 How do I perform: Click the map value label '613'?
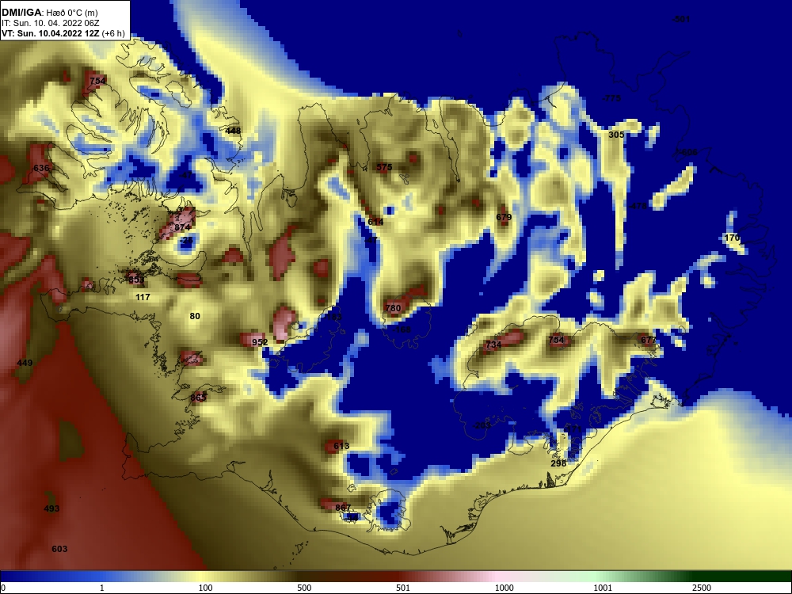coord(341,446)
